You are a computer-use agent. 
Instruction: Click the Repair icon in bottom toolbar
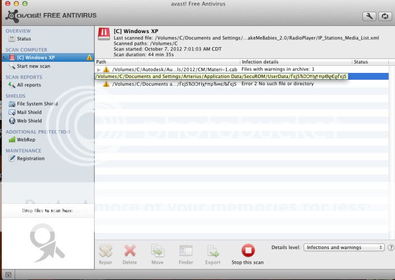105,251
